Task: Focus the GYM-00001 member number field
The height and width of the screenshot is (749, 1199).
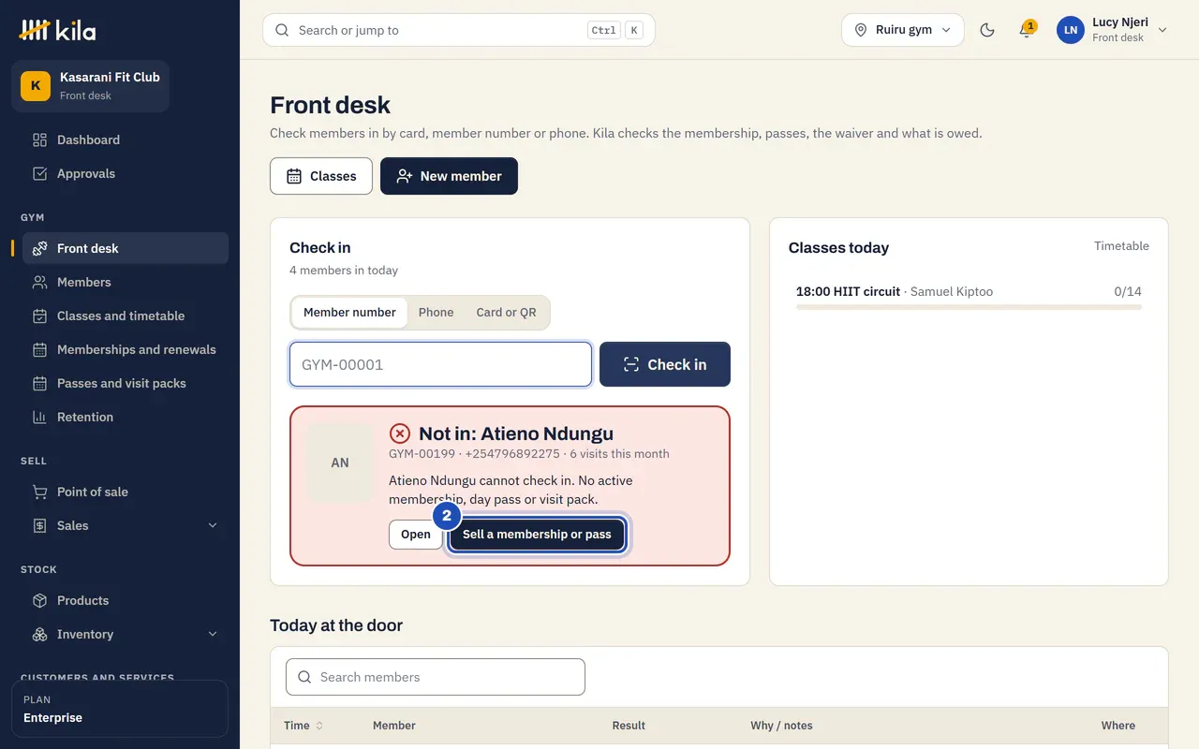Action: 440,364
